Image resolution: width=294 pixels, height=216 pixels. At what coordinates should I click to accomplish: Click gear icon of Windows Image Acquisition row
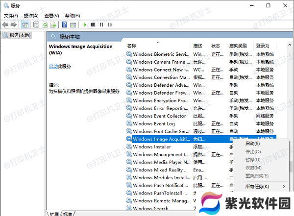coord(129,139)
